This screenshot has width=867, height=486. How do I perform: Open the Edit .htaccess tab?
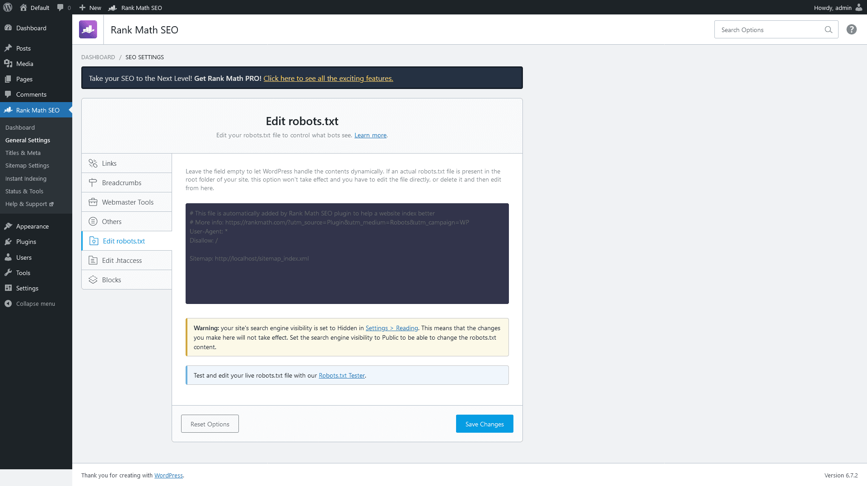click(x=127, y=260)
